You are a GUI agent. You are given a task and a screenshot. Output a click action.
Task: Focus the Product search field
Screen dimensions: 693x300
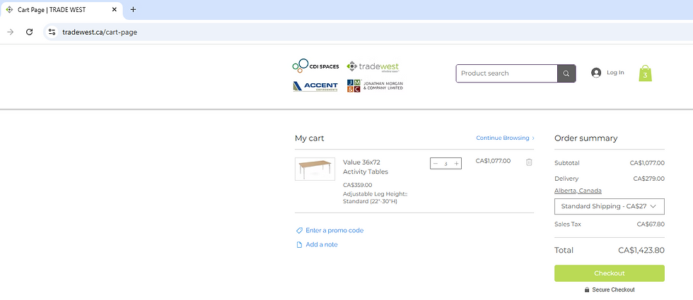tap(506, 73)
